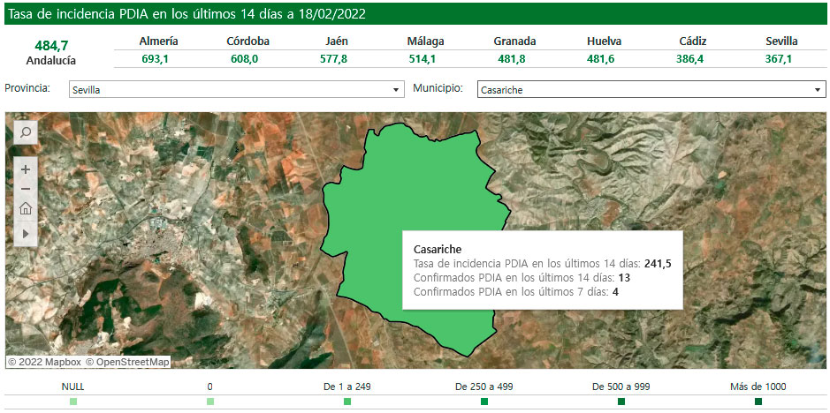The height and width of the screenshot is (413, 830).
Task: Zoom in using the plus button
Action: tap(26, 169)
